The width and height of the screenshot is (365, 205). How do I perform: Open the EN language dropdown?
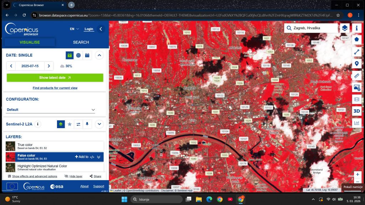(x=74, y=29)
